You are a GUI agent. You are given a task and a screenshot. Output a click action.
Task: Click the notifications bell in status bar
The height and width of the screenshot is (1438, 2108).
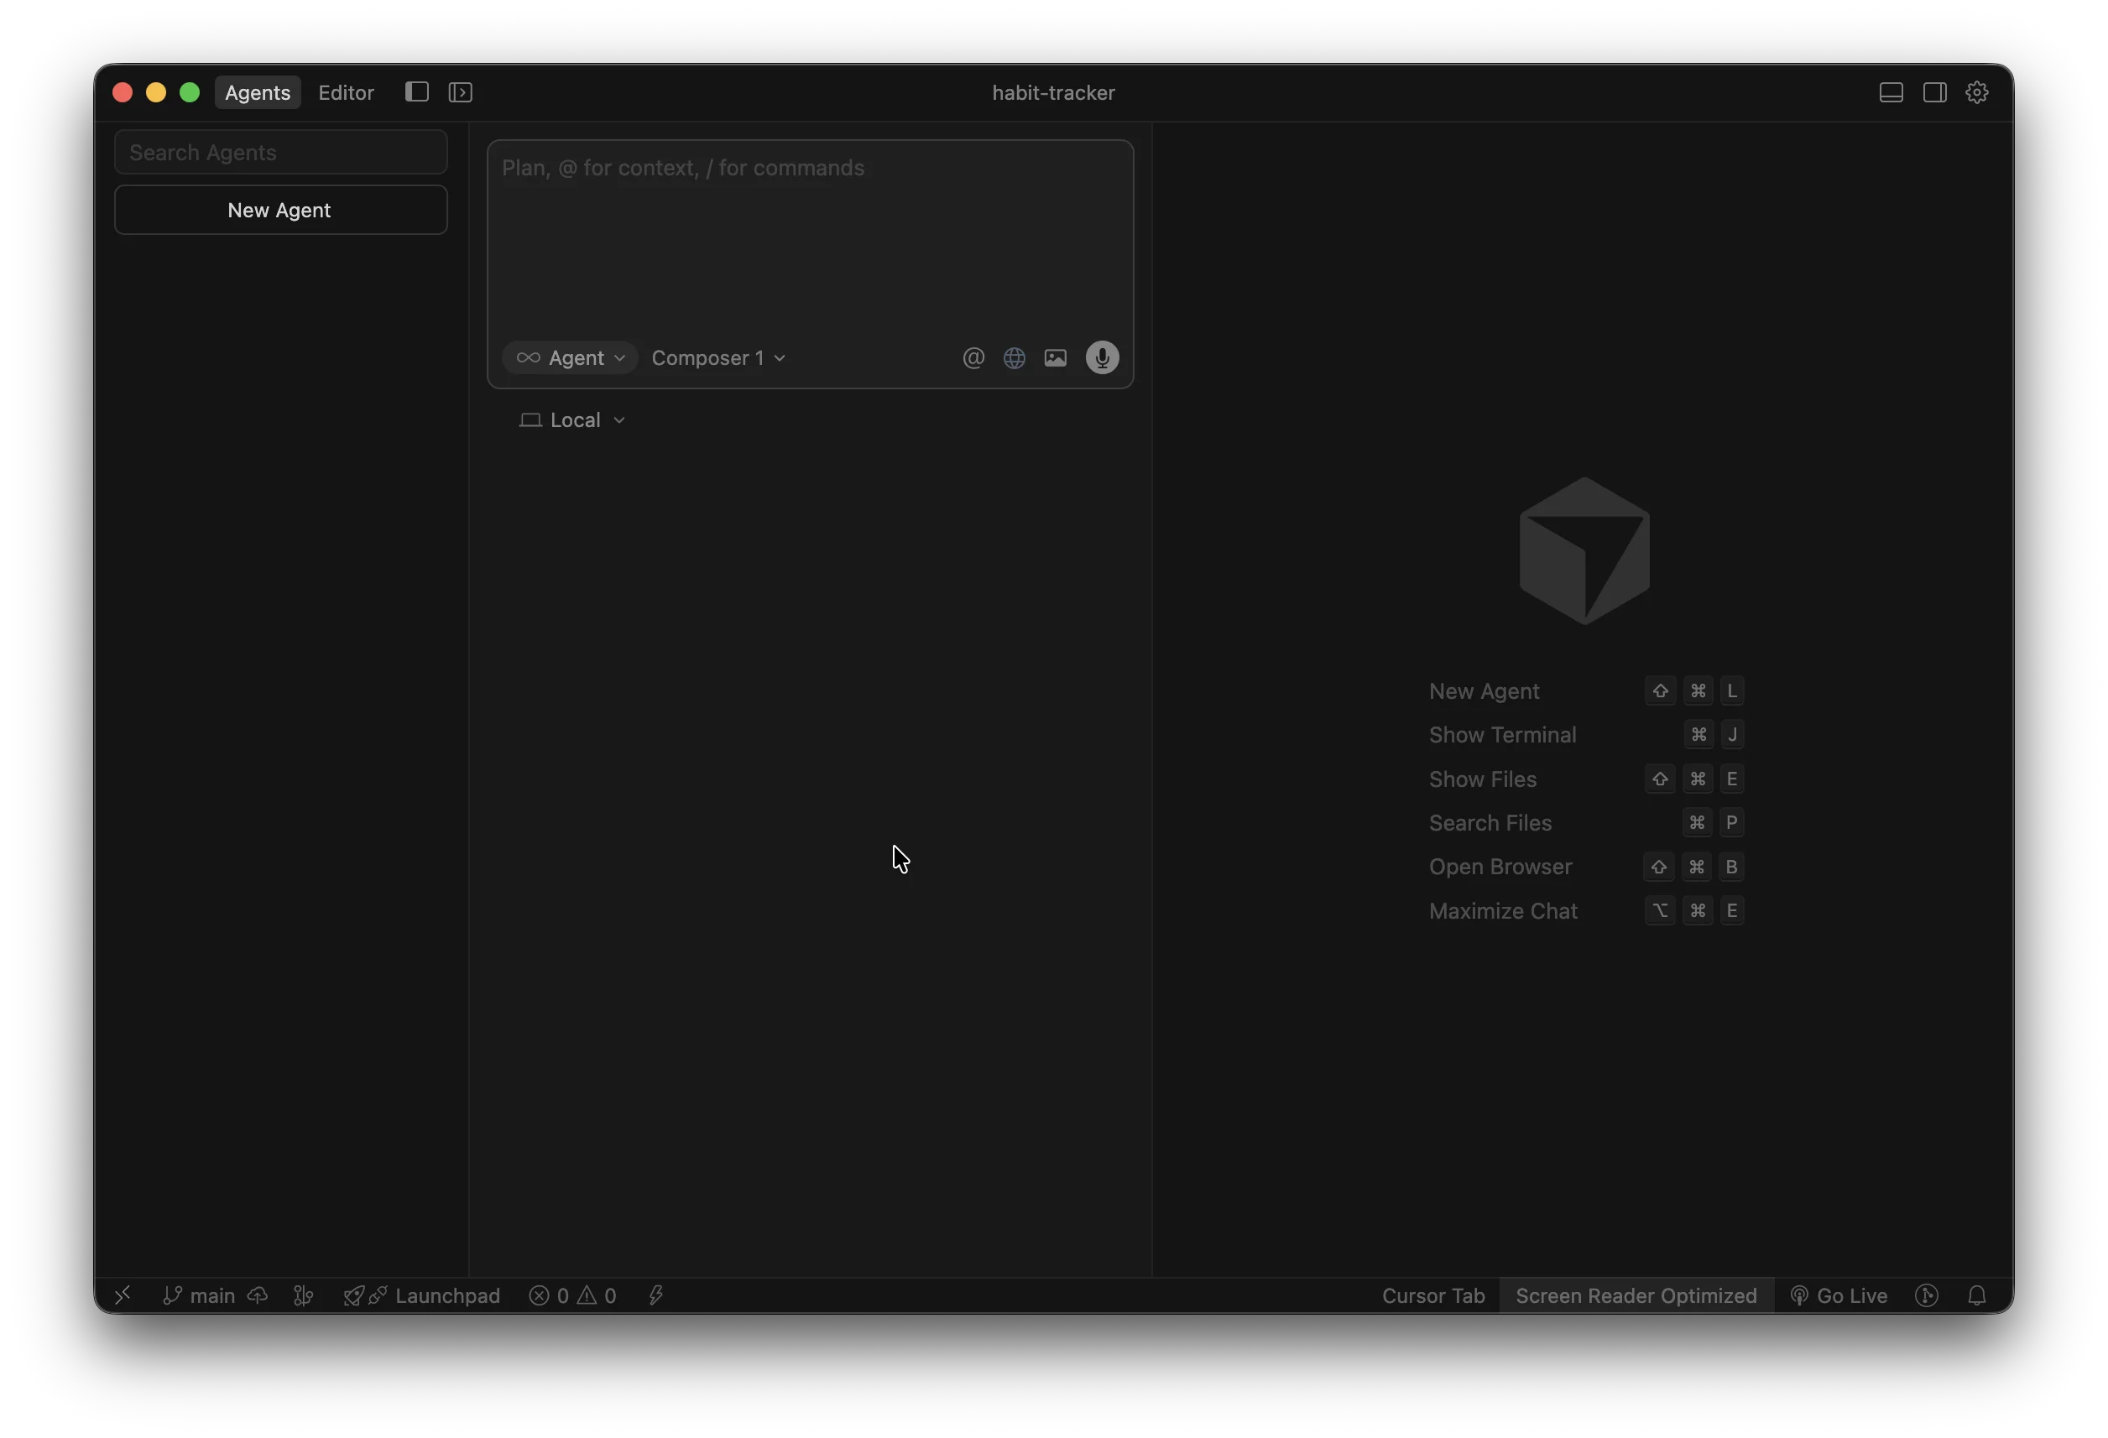click(1977, 1295)
